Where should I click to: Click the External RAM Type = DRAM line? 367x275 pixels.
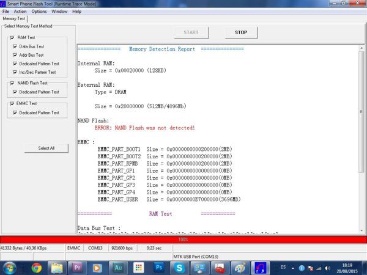pyautogui.click(x=111, y=92)
